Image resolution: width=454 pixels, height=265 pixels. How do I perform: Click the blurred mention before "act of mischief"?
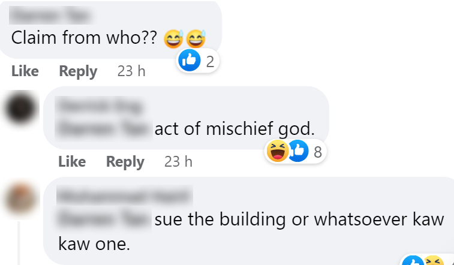(x=103, y=128)
